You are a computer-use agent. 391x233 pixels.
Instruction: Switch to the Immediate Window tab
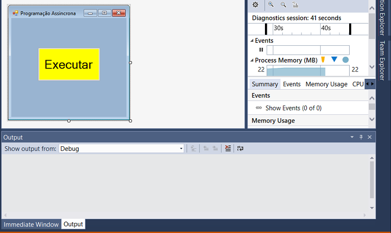point(31,224)
